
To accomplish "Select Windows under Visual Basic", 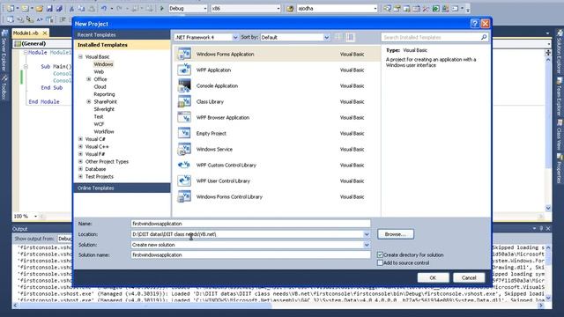I will pos(103,64).
